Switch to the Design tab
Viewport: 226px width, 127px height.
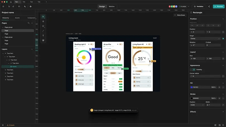click(x=102, y=6)
